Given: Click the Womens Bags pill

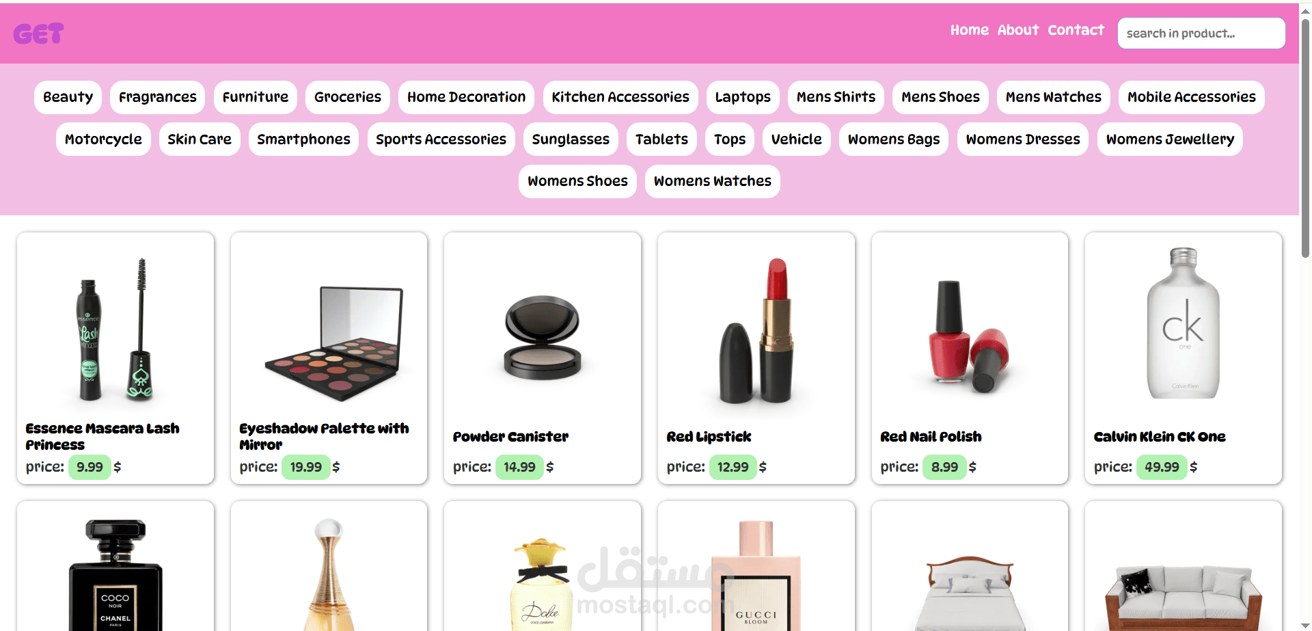Looking at the screenshot, I should pos(894,139).
